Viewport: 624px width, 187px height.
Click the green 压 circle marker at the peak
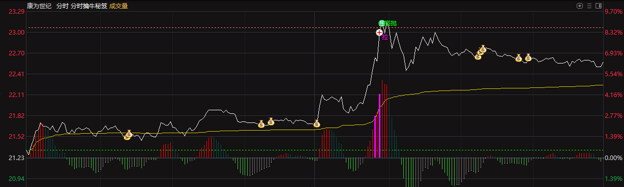pyautogui.click(x=382, y=23)
